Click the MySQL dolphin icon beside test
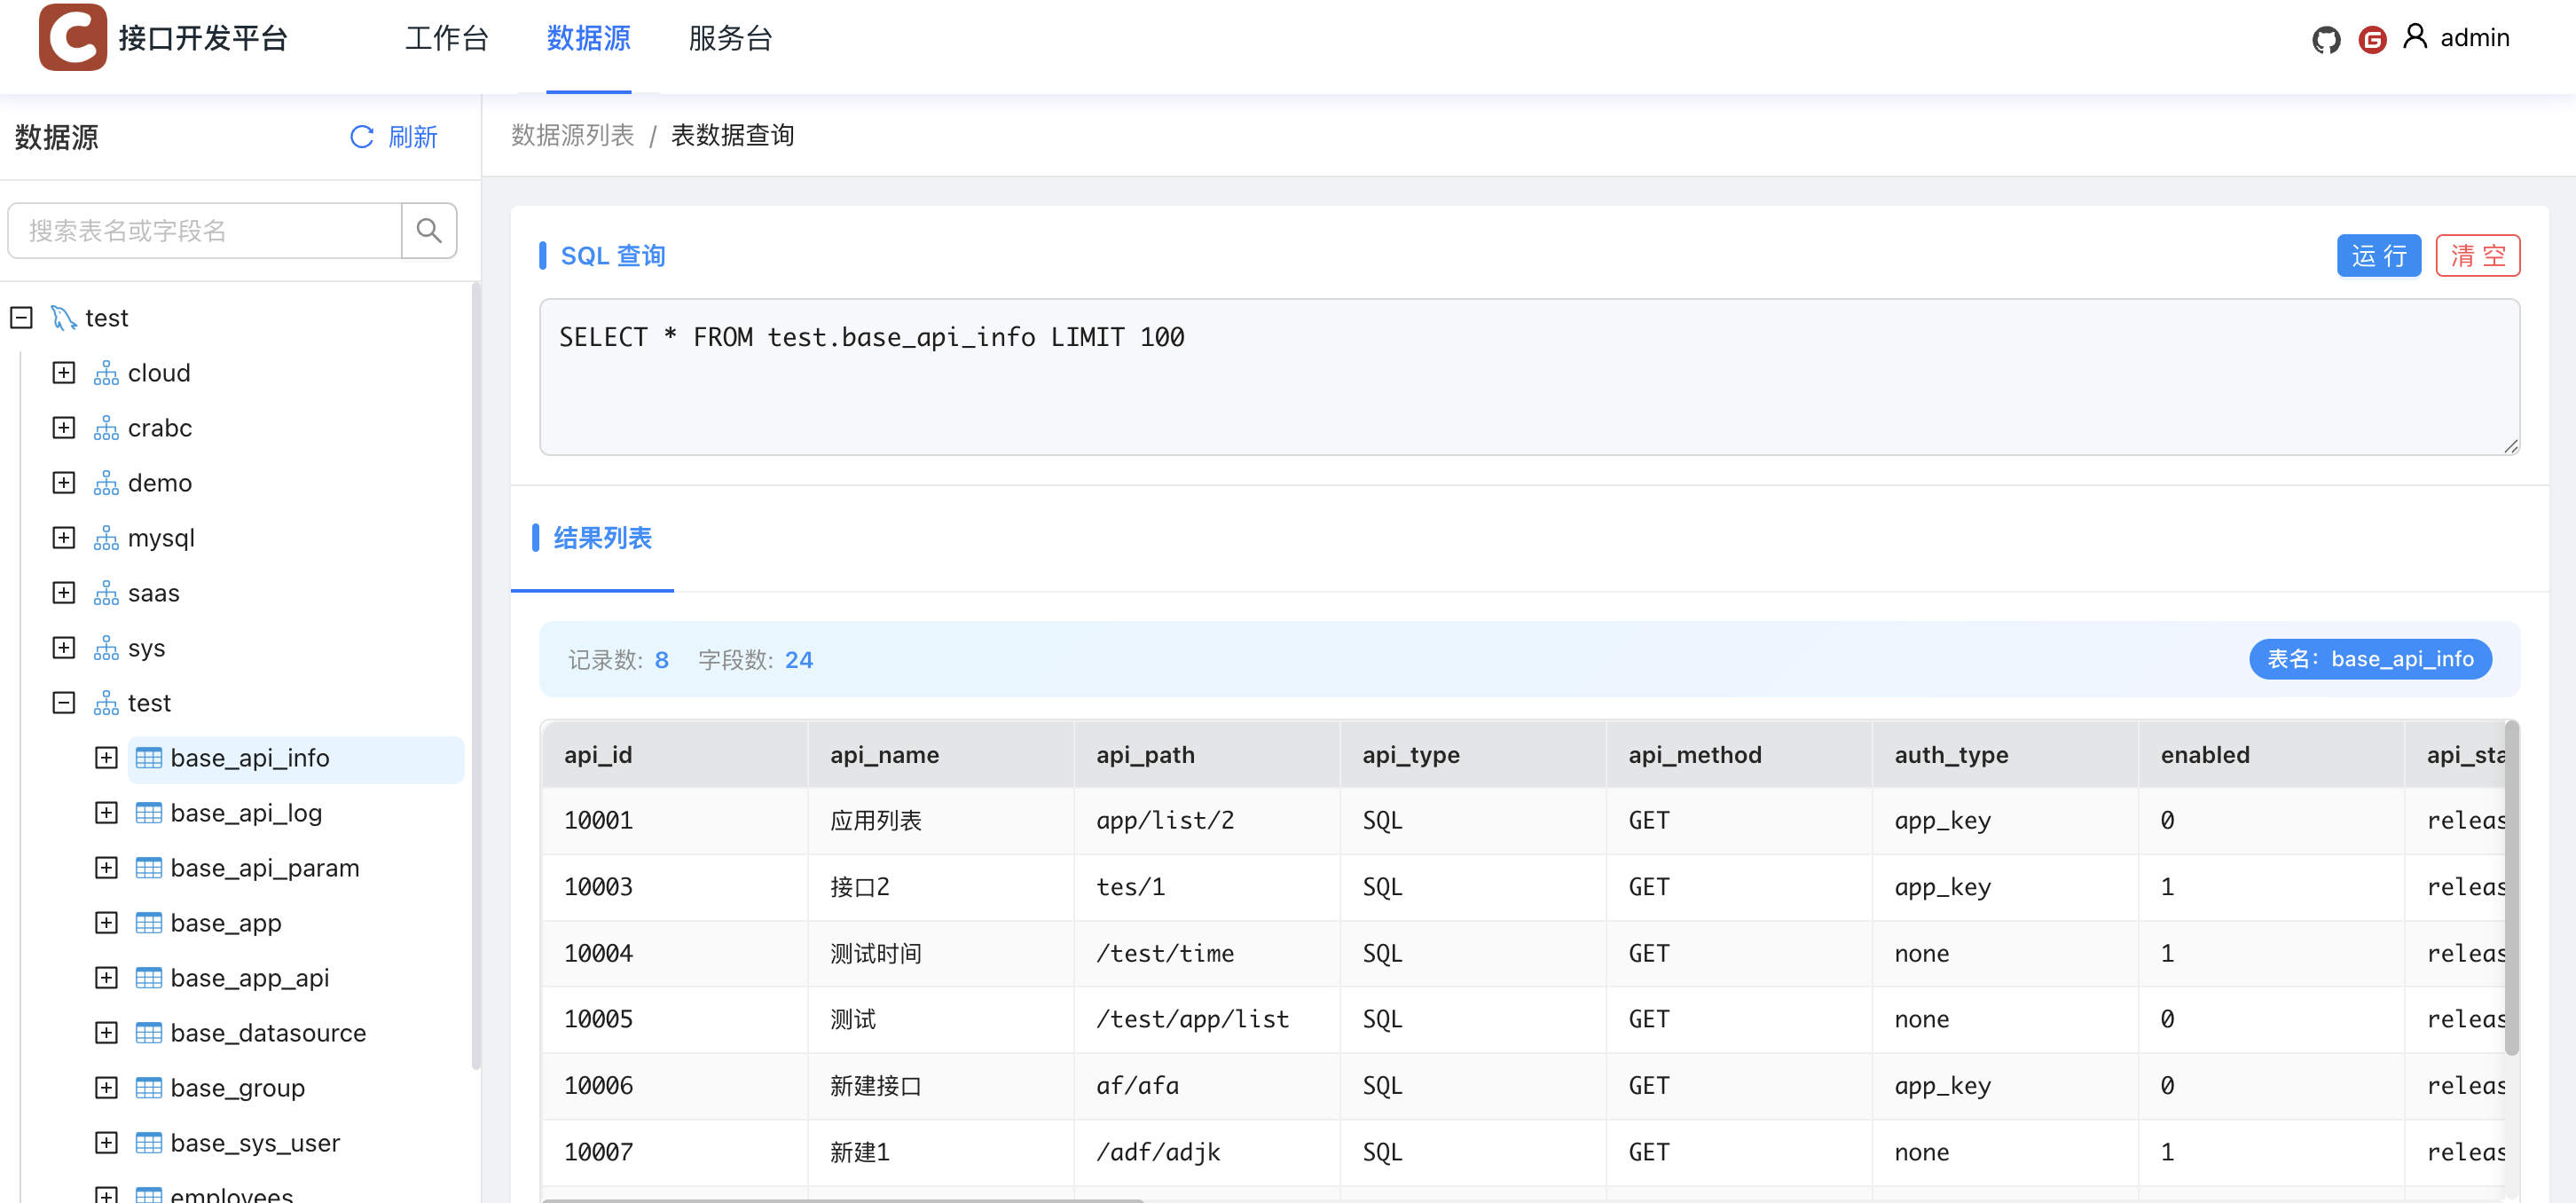Image resolution: width=2576 pixels, height=1203 pixels. [63, 318]
